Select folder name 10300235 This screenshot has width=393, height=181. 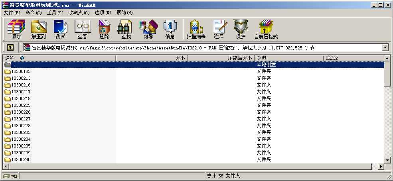click(21, 146)
